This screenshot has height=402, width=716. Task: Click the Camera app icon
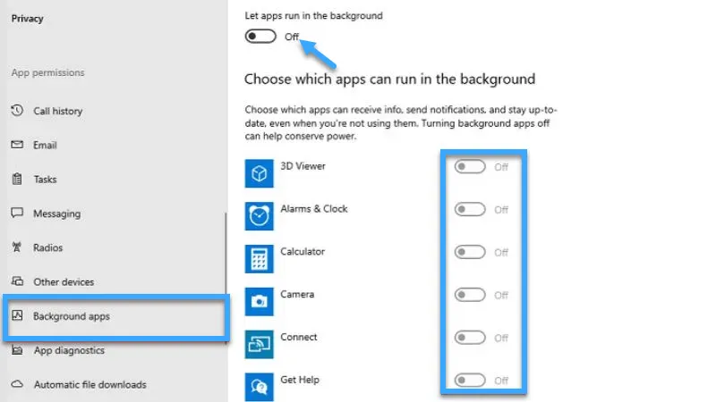coord(260,302)
